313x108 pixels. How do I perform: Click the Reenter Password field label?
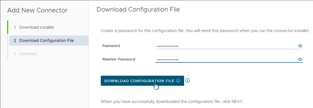119,59
